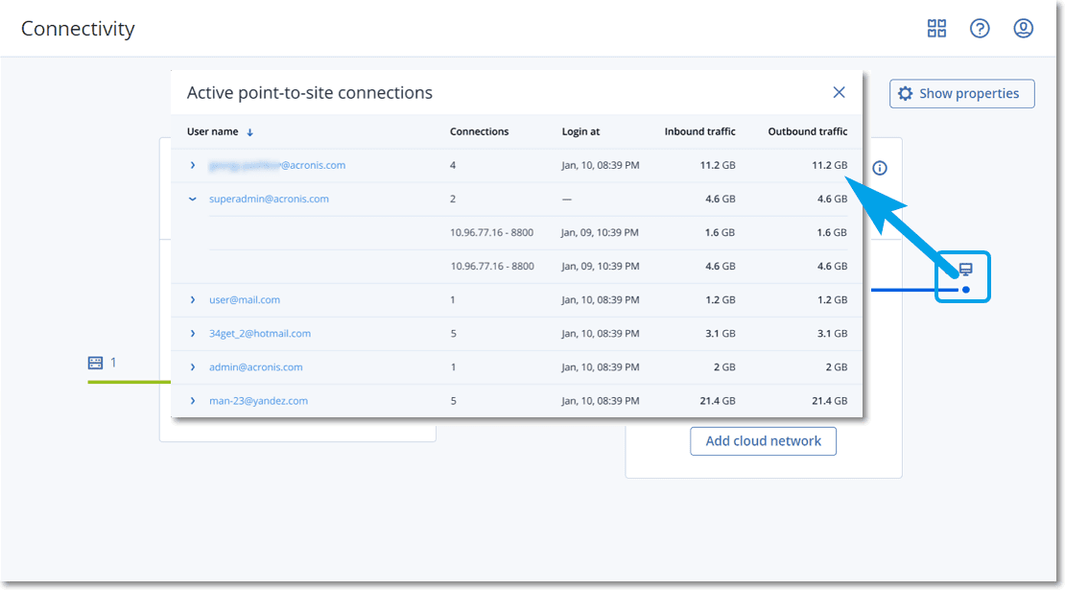Click the info icon beside the dialog

[880, 168]
